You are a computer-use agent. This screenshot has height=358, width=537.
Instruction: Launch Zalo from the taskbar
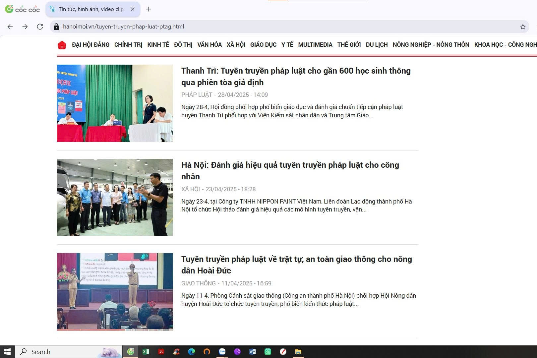click(222, 352)
